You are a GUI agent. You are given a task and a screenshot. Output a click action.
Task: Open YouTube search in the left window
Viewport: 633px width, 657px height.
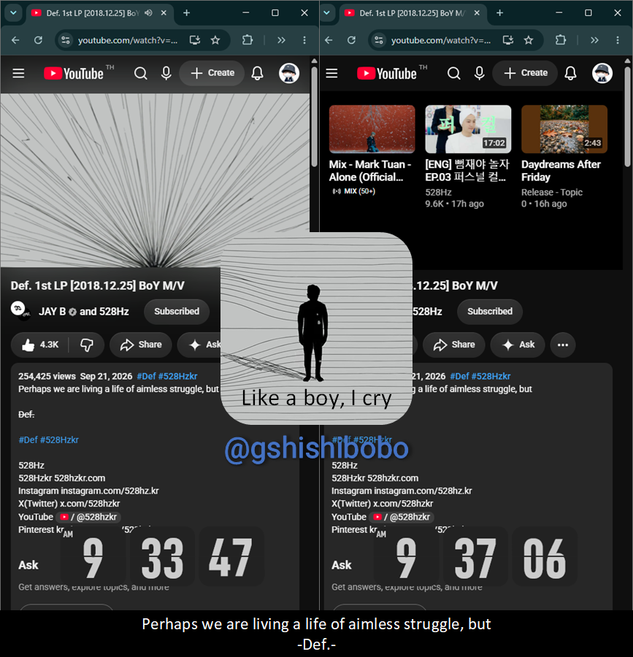(141, 74)
